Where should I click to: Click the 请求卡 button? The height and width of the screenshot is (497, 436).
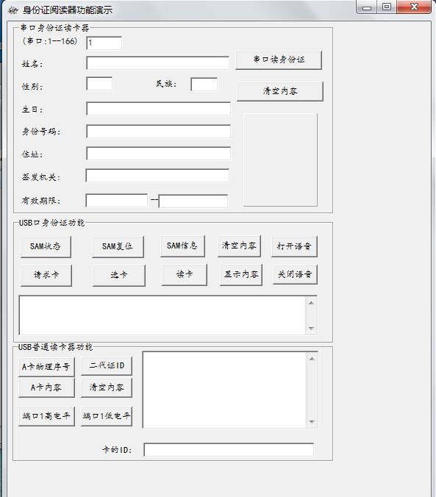(x=46, y=276)
